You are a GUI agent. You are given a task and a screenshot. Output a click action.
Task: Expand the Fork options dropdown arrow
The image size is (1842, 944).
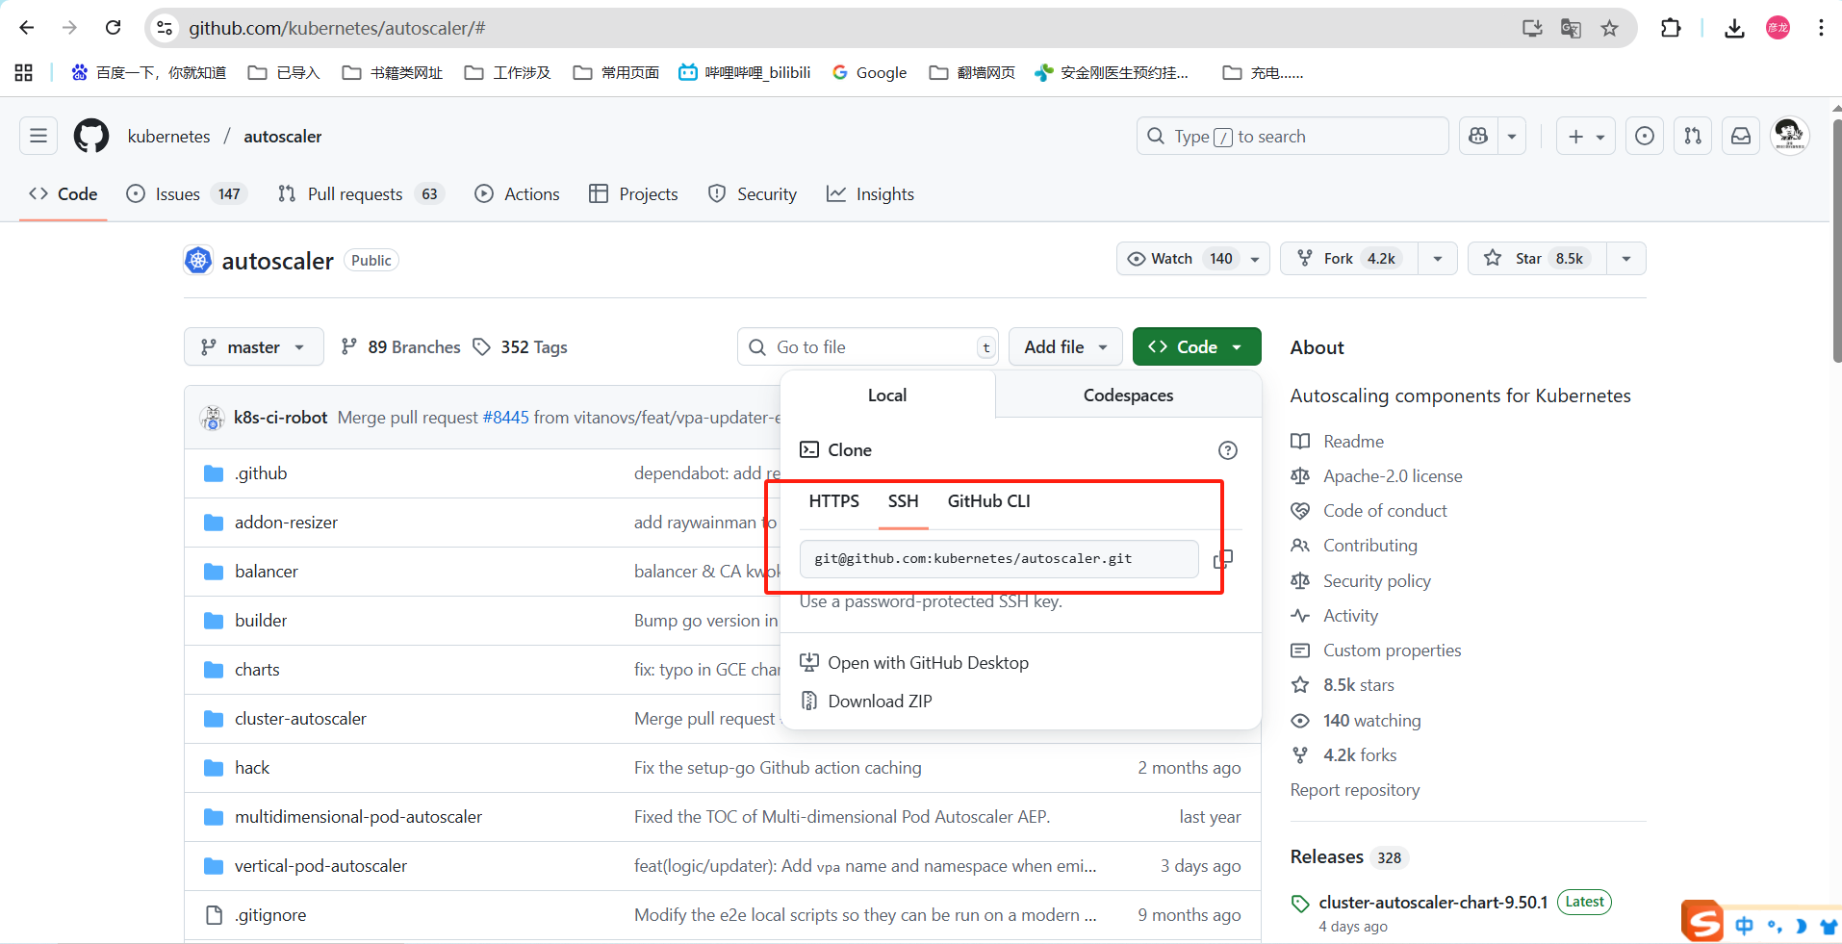tap(1438, 259)
